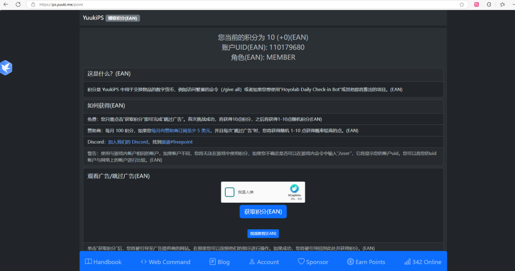Click the YuukiPS brand link

point(93,18)
